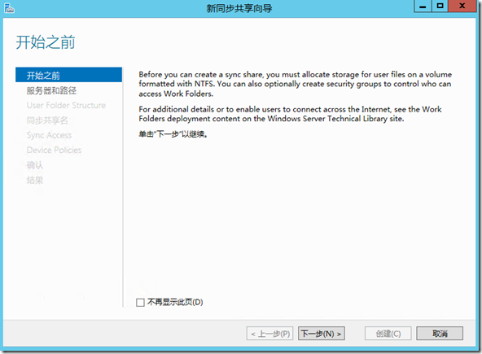Select the 同步共享名 step
Viewport: 482px width, 354px height.
point(47,120)
